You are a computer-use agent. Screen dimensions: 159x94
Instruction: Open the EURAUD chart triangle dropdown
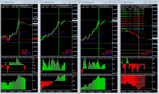pos(42,6)
